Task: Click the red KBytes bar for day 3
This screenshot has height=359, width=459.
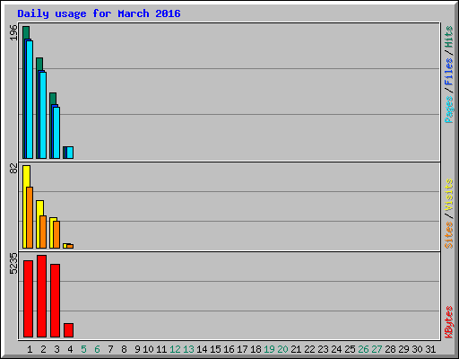Action: [55, 301]
